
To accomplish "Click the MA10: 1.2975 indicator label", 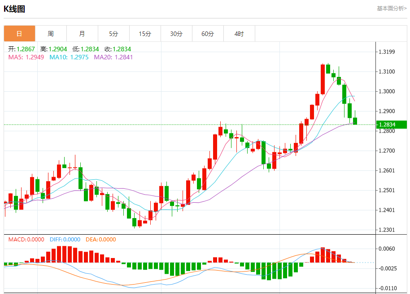I will [69, 57].
